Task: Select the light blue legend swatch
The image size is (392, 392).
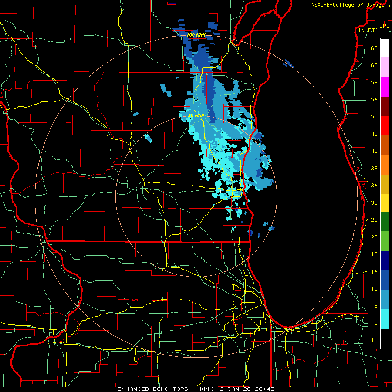Action: coord(385,300)
